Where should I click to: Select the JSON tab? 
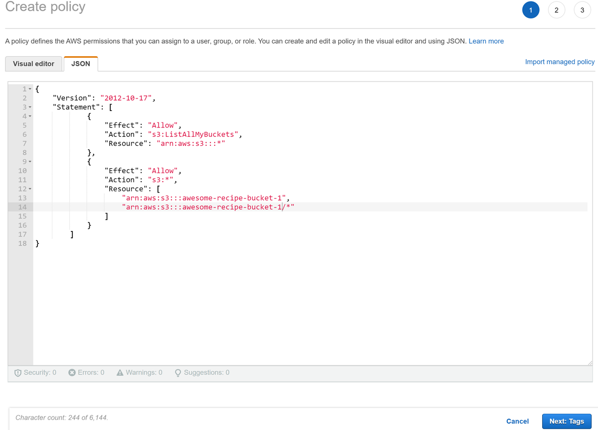[x=81, y=64]
